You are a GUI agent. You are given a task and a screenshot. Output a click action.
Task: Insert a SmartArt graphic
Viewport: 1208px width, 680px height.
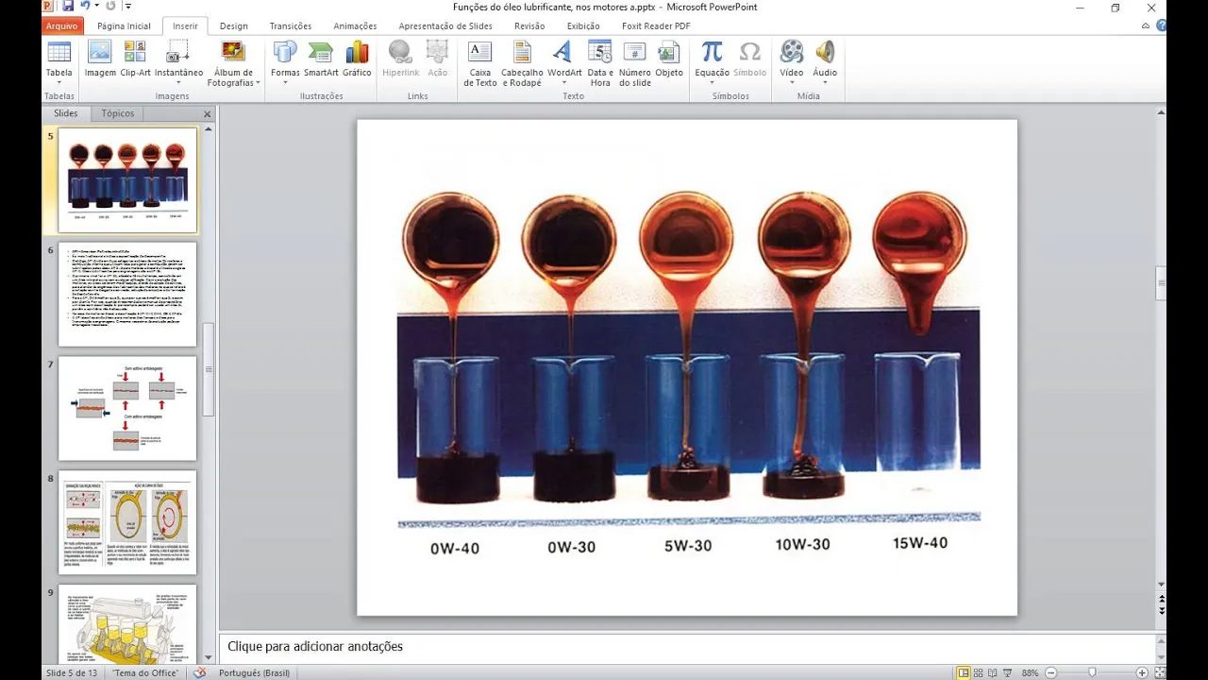[321, 59]
